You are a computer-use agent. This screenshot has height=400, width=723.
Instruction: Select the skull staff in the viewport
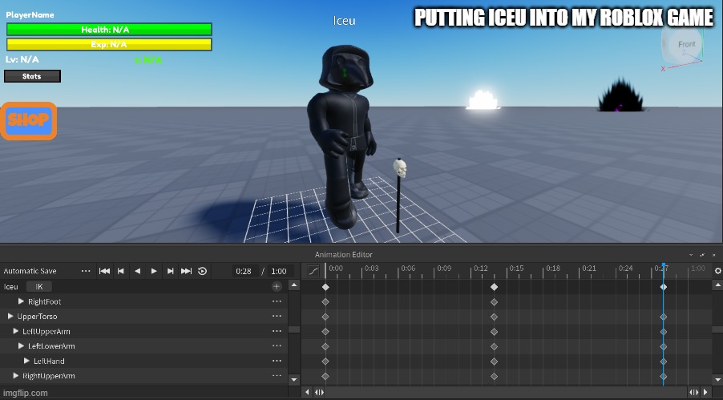[x=399, y=195]
